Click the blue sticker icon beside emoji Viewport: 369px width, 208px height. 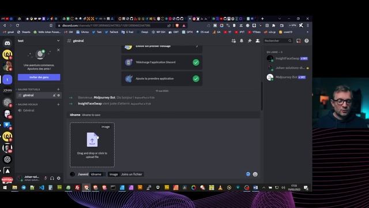[248, 174]
